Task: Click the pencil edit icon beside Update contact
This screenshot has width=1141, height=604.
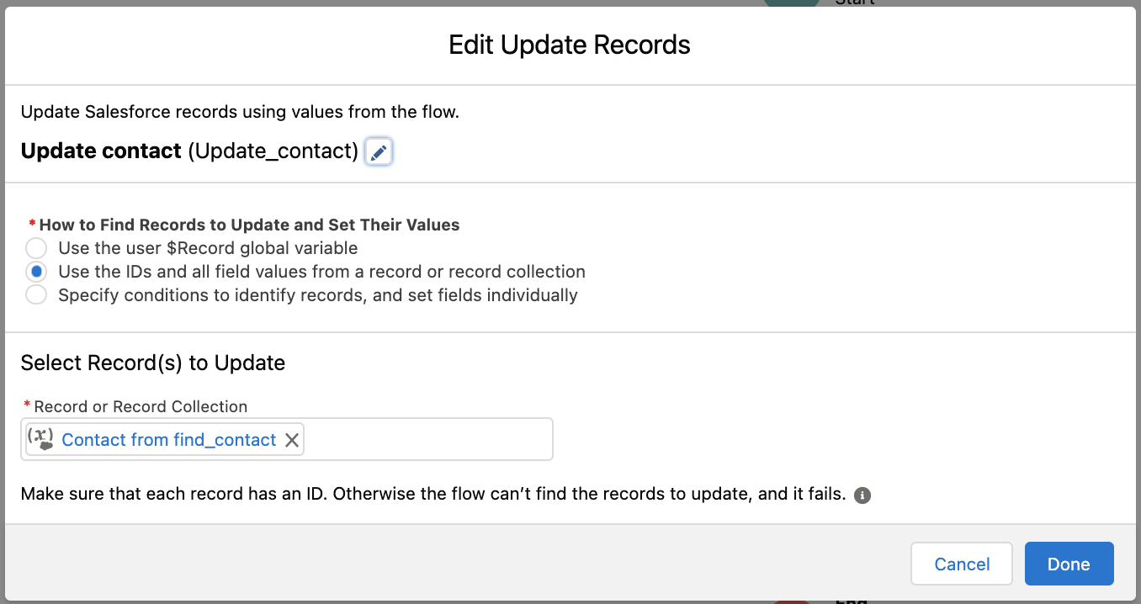Action: (x=379, y=152)
